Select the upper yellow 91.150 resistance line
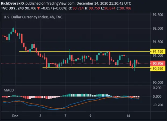The width and height of the screenshot is (167, 121). [x=85, y=51]
